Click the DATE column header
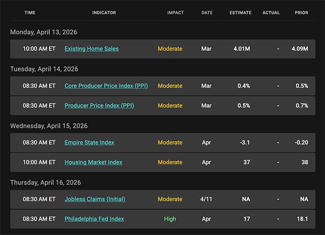The height and width of the screenshot is (235, 325). click(x=207, y=13)
